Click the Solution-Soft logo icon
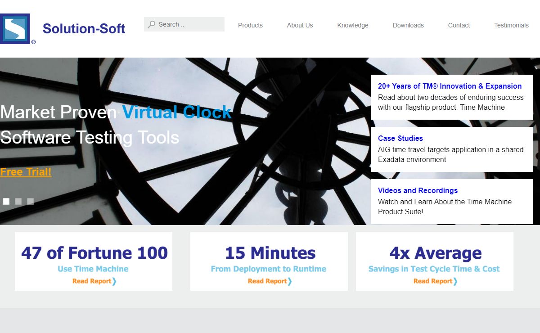This screenshot has width=540, height=333. (x=15, y=29)
